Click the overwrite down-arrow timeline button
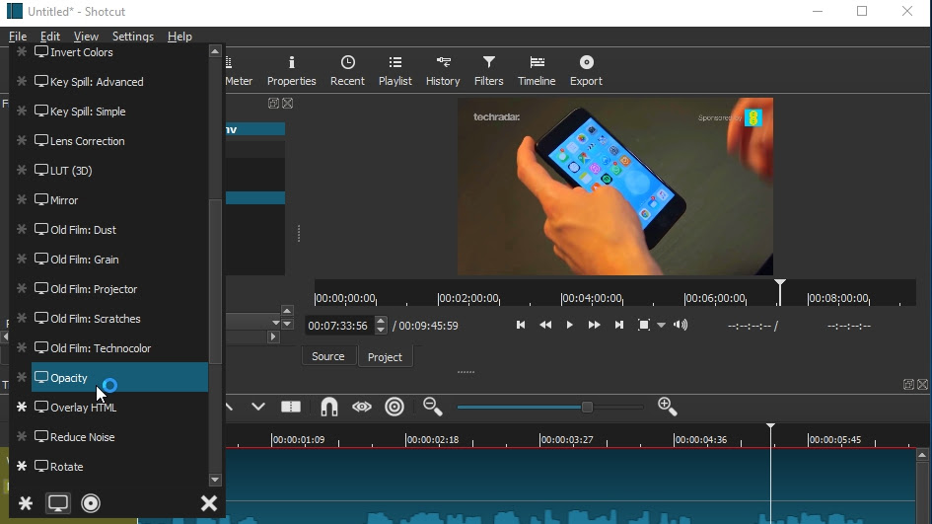Screen dimensions: 932x524 coord(258,407)
